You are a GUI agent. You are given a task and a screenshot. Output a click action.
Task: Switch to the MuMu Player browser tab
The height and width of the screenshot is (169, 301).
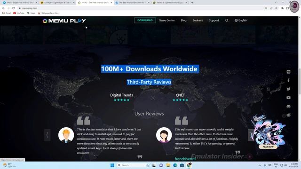[x=19, y=3]
